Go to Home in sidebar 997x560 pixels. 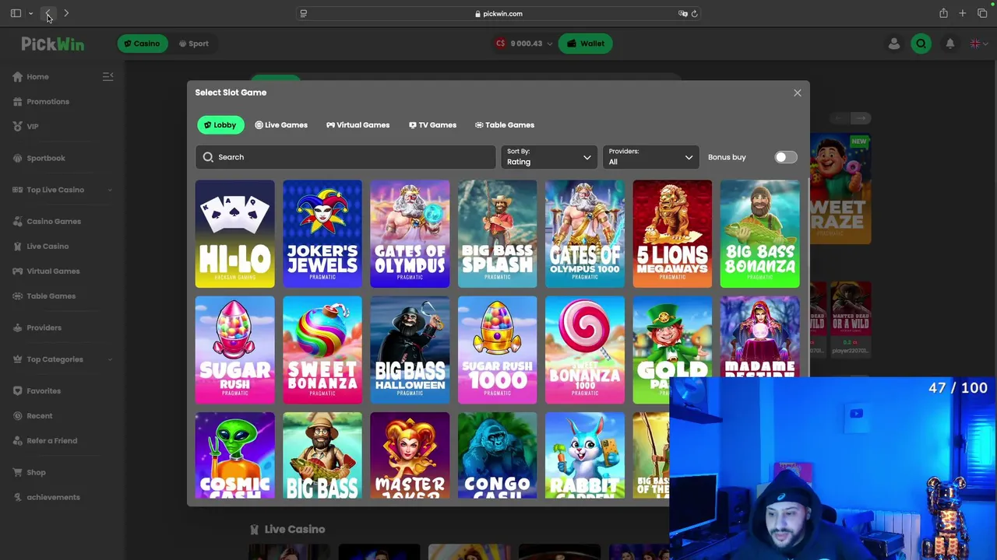(x=31, y=77)
